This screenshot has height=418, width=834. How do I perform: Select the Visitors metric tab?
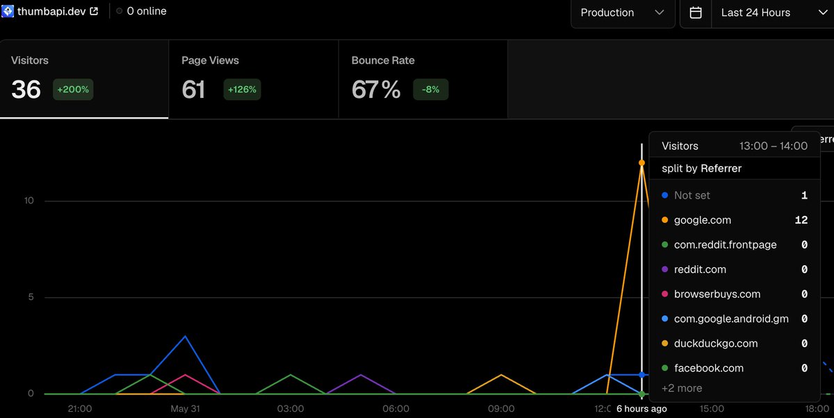(84, 79)
